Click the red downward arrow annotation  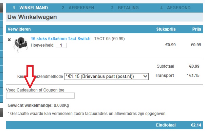[x=30, y=77]
